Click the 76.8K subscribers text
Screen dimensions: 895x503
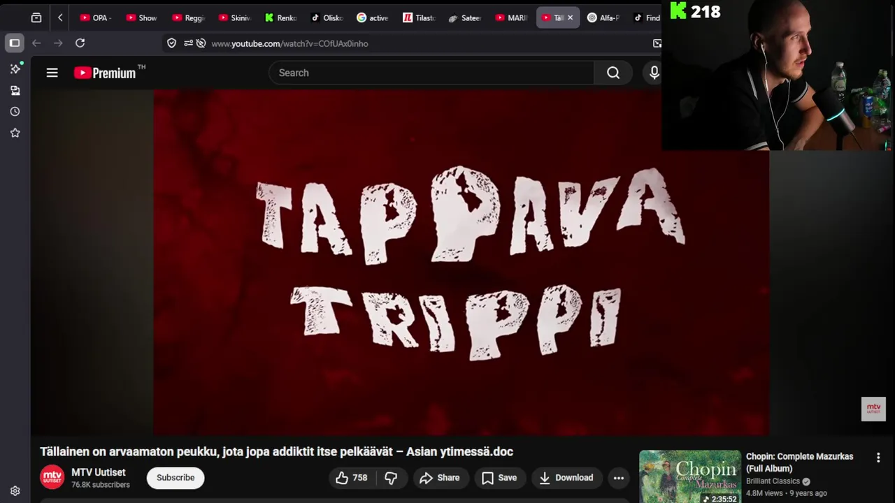(101, 485)
